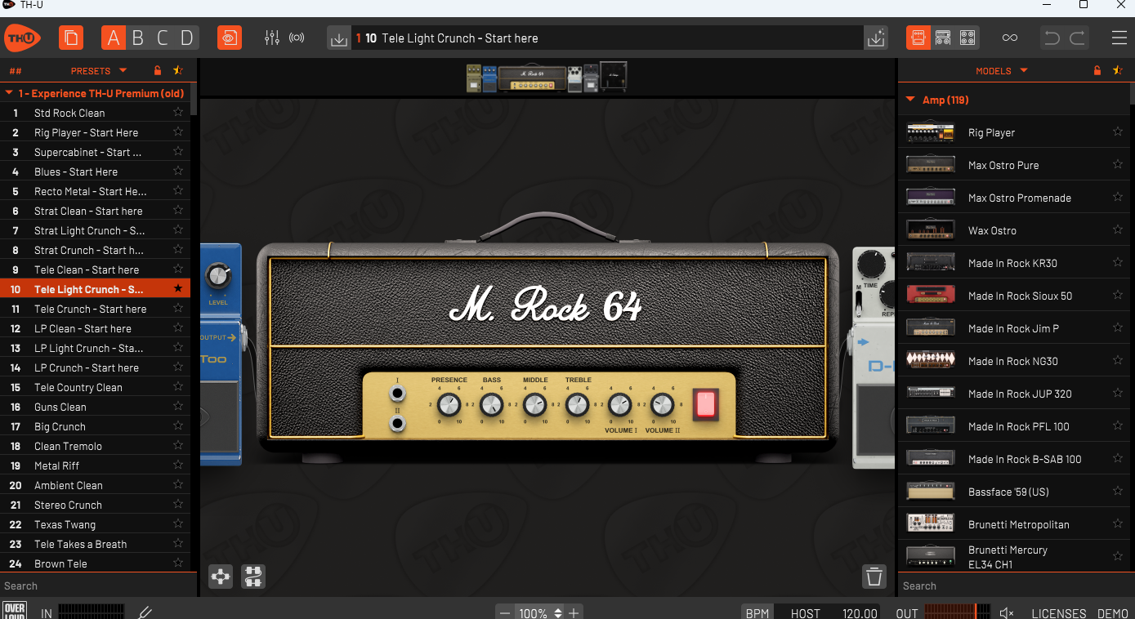Click the models Search field
This screenshot has height=619, width=1135.
1017,586
